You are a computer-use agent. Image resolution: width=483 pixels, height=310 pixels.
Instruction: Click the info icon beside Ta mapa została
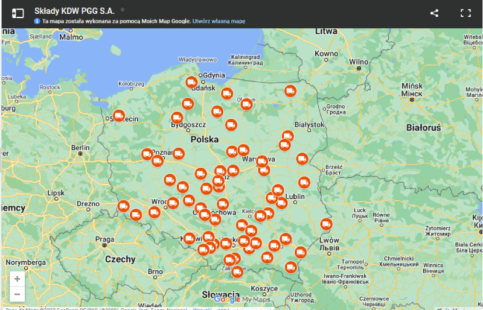(x=37, y=21)
